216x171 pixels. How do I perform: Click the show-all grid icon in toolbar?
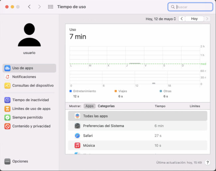click(51, 7)
